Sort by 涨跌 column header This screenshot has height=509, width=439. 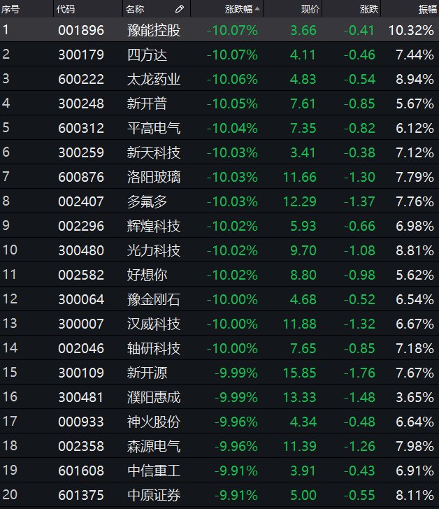369,9
